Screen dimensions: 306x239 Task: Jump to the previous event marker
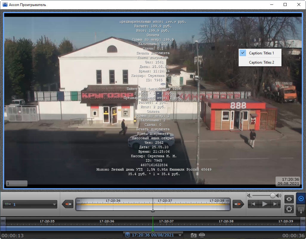(68, 204)
